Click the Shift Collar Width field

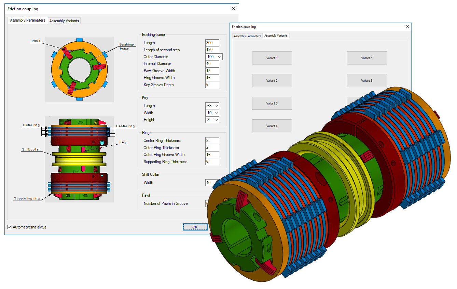[x=210, y=183]
